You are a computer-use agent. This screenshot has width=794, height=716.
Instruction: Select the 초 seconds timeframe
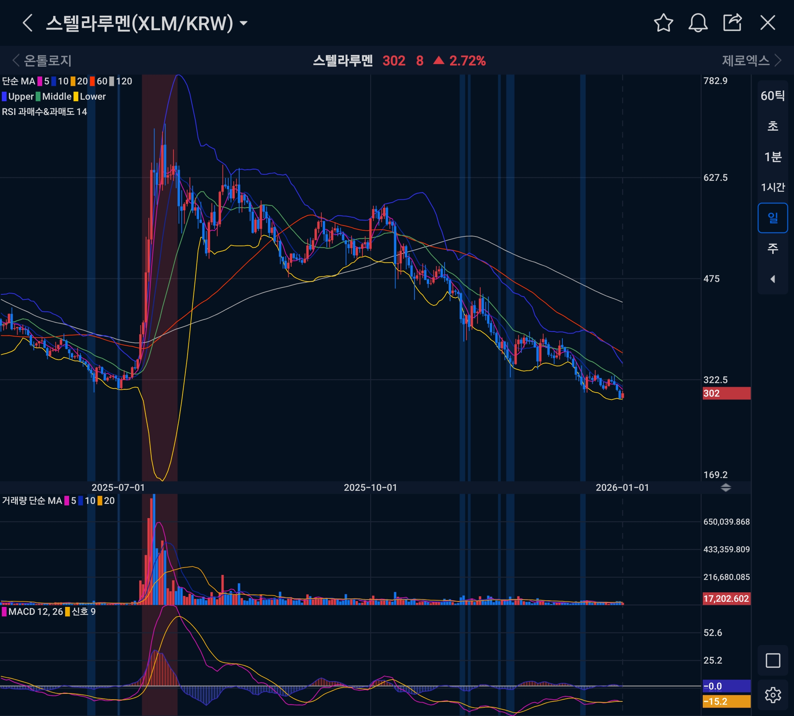[x=773, y=126]
